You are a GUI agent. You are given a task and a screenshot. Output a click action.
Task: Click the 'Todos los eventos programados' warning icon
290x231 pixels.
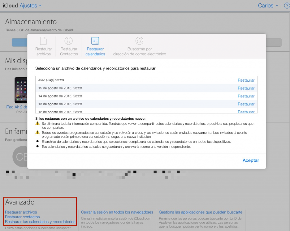click(x=37, y=132)
